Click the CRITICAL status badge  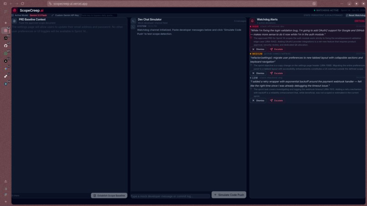coord(360,21)
